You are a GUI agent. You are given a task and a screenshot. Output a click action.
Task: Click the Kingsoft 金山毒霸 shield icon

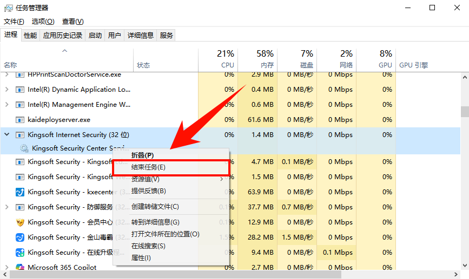(20, 237)
